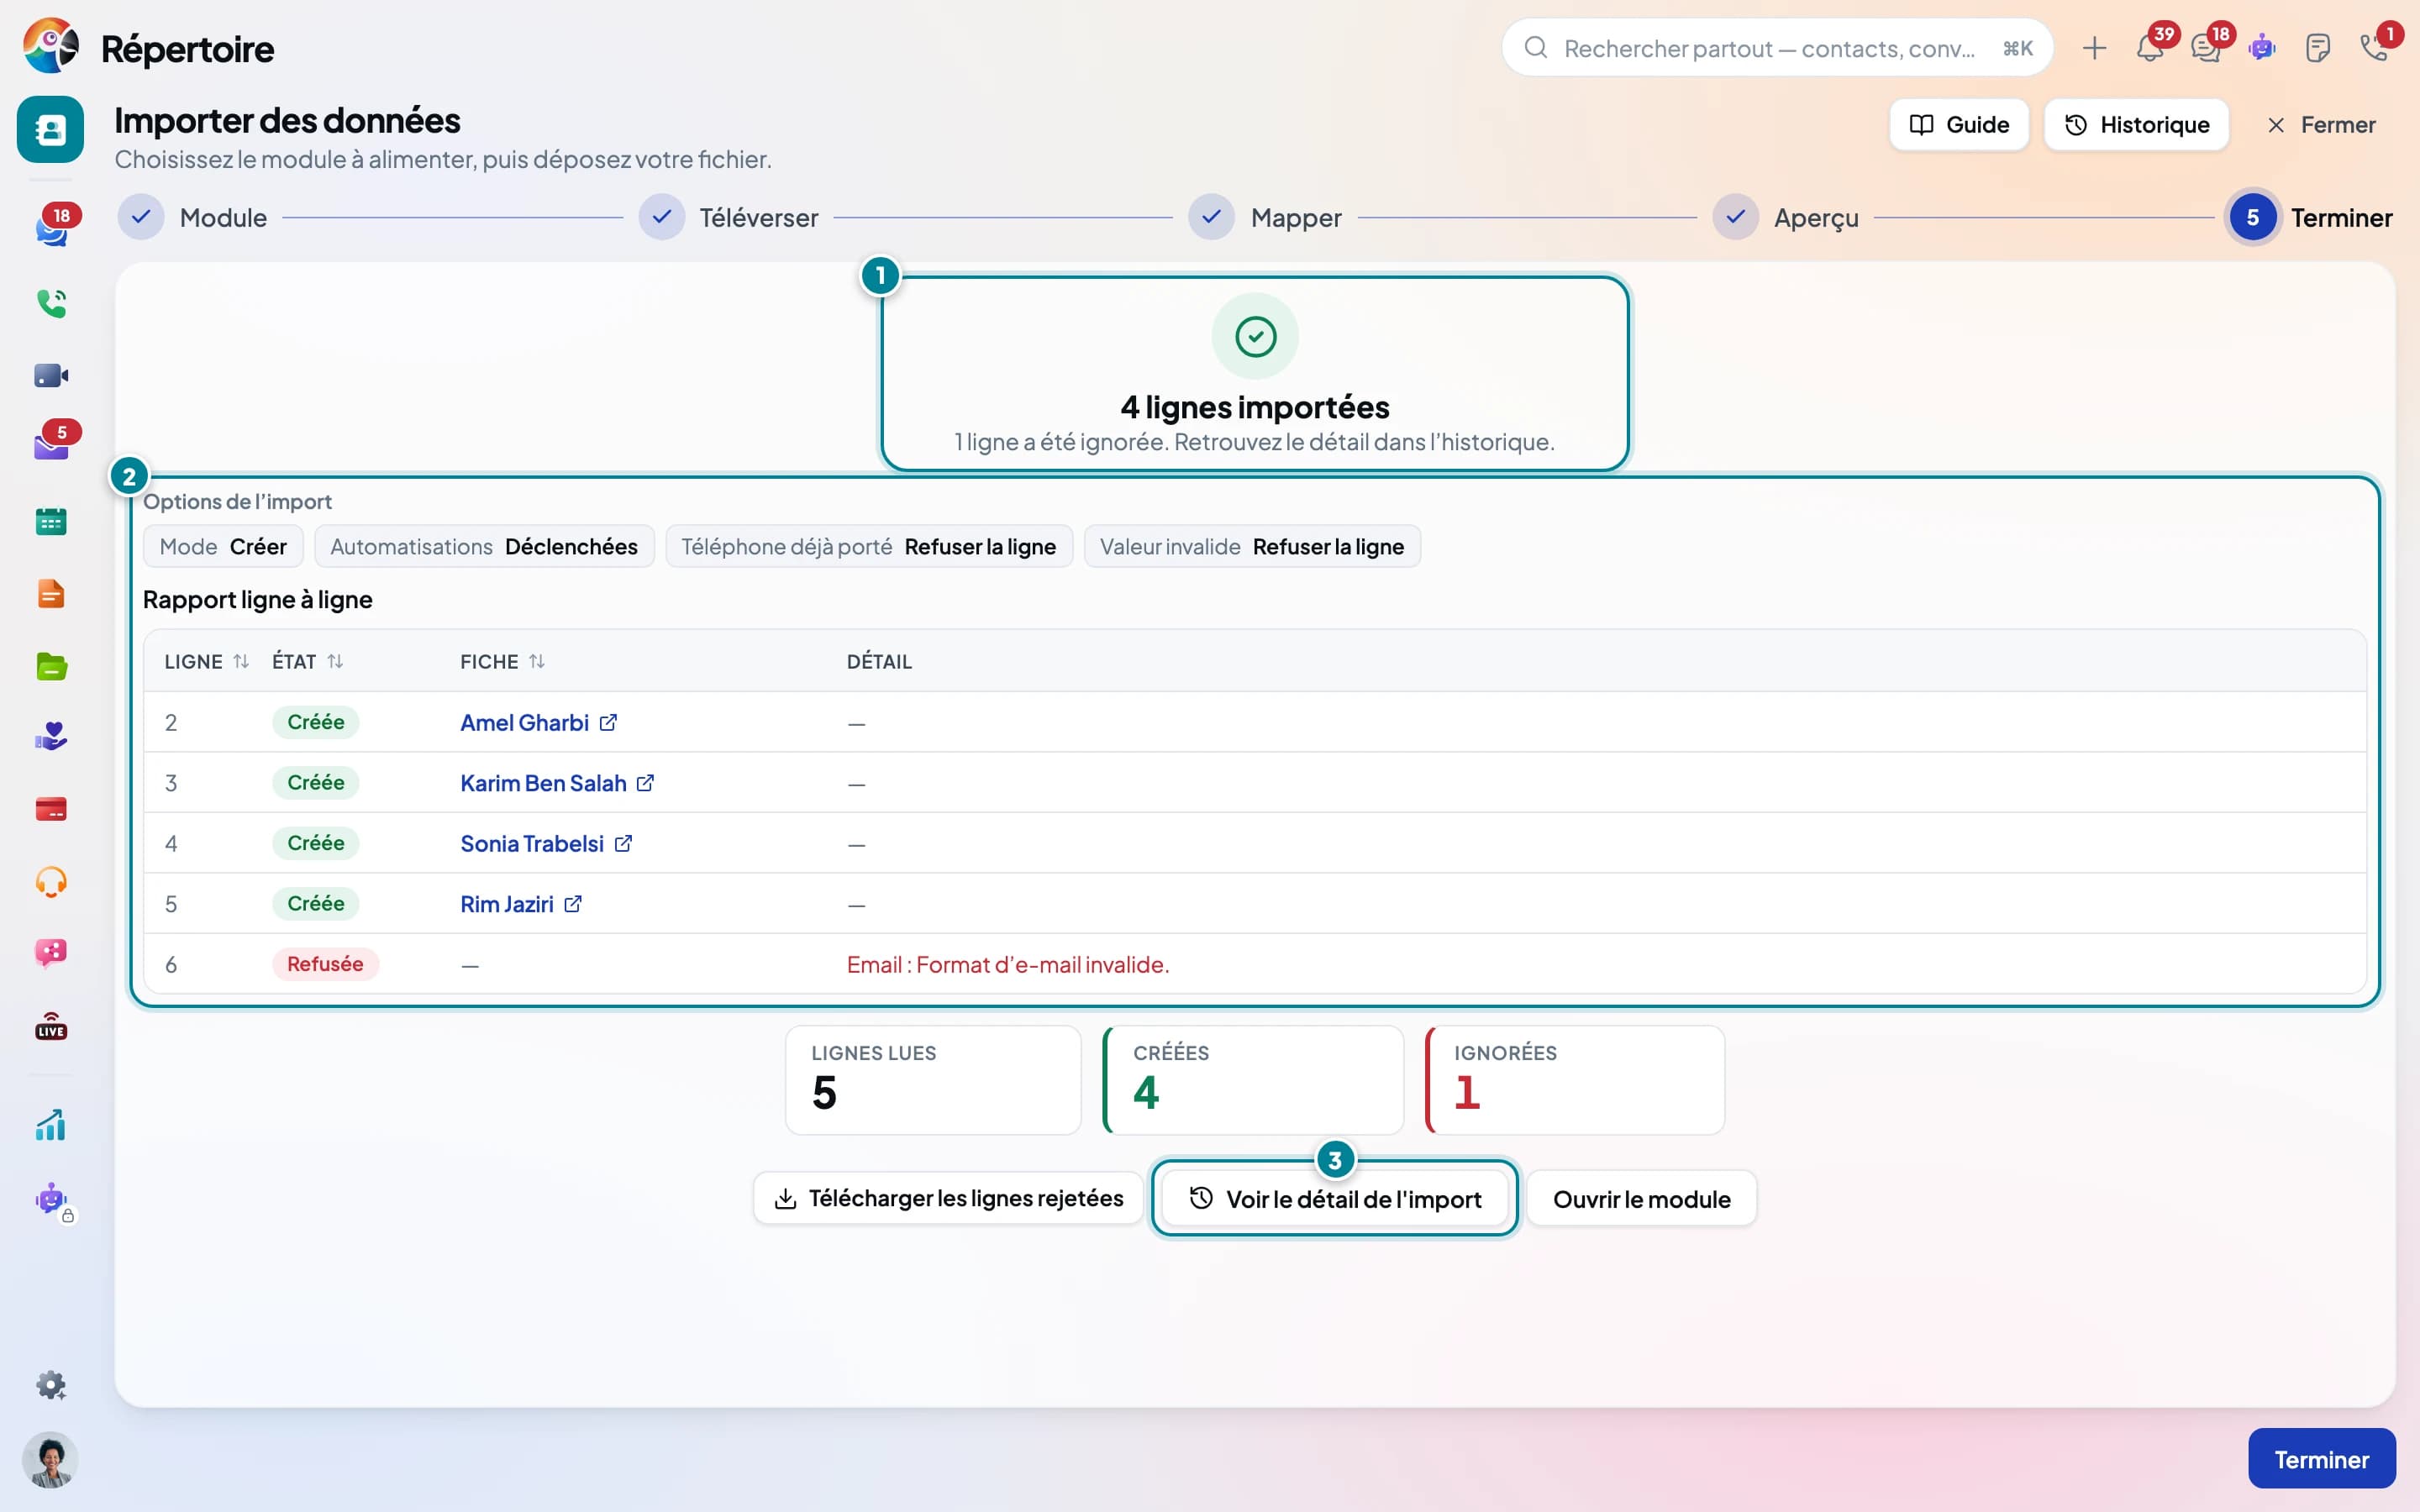Image resolution: width=2420 pixels, height=1512 pixels.
Task: Open the orange documents sidebar icon
Action: 51,594
